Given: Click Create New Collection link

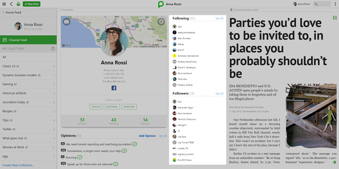Looking at the screenshot, I should pyautogui.click(x=18, y=165).
